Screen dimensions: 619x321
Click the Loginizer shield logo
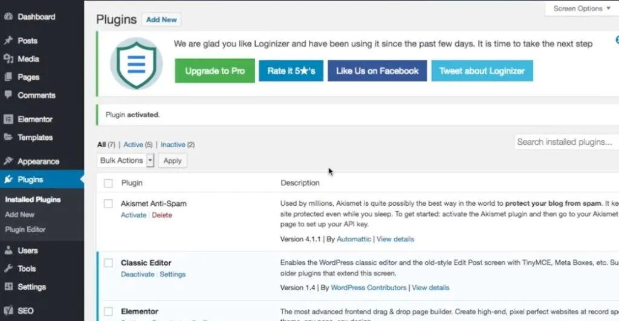click(136, 63)
